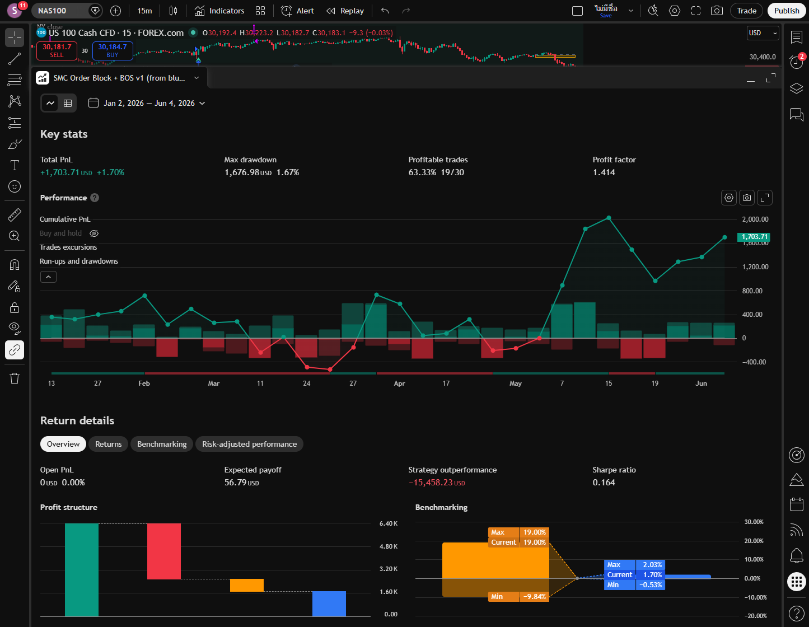Select the ruler measure tool
The image size is (809, 627).
tap(15, 214)
